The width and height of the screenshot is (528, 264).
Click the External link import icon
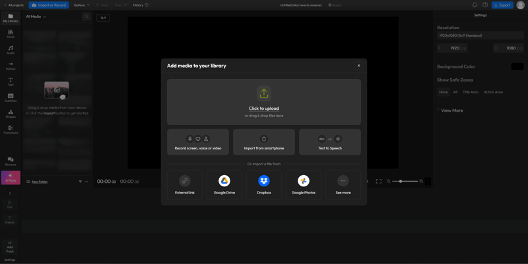pyautogui.click(x=185, y=181)
